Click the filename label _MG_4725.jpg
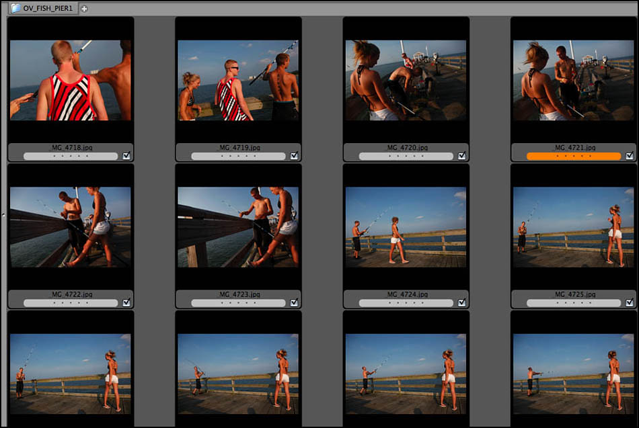 click(574, 294)
